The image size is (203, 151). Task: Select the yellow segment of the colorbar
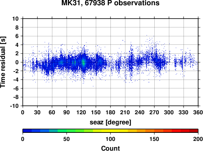(x=110, y=131)
